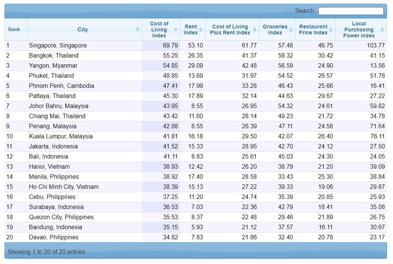Click Surabaya rent index value 7.03
393x264 pixels.
tap(197, 207)
